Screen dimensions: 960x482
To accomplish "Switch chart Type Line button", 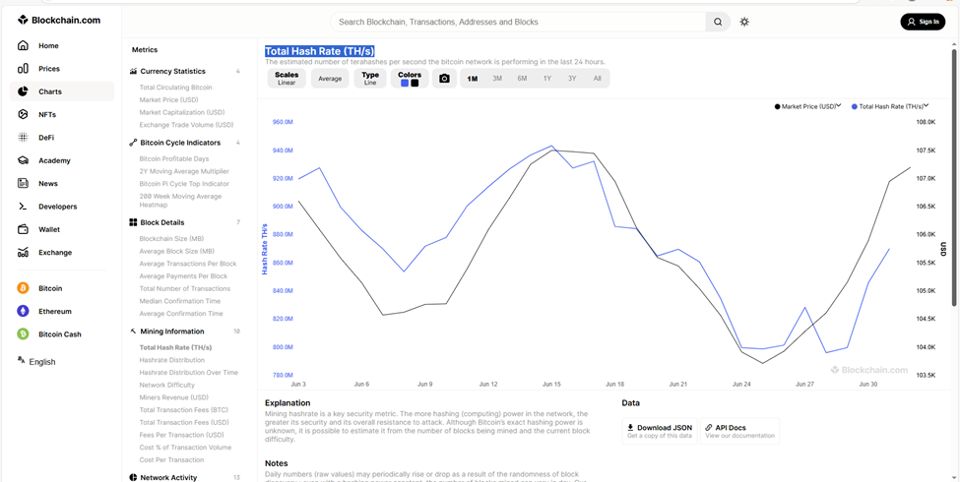I will (x=370, y=79).
